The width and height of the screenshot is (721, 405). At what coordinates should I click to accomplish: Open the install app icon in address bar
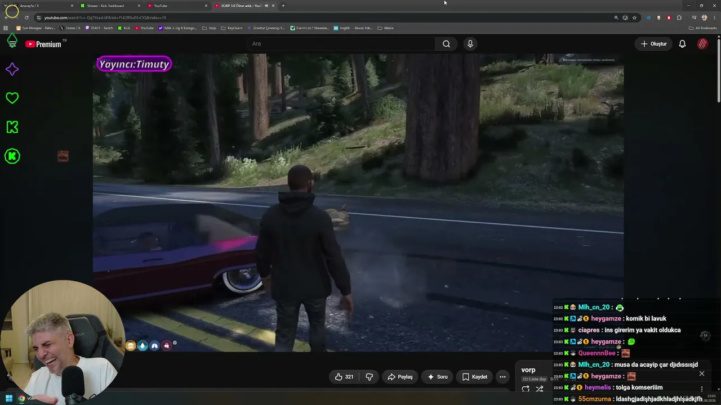[625, 17]
